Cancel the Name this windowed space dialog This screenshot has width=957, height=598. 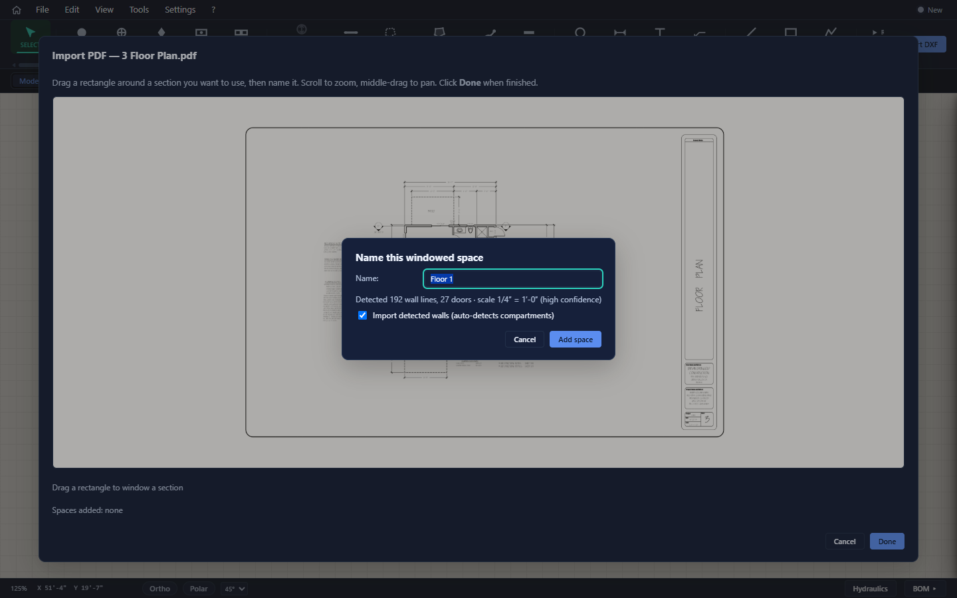[524, 340]
